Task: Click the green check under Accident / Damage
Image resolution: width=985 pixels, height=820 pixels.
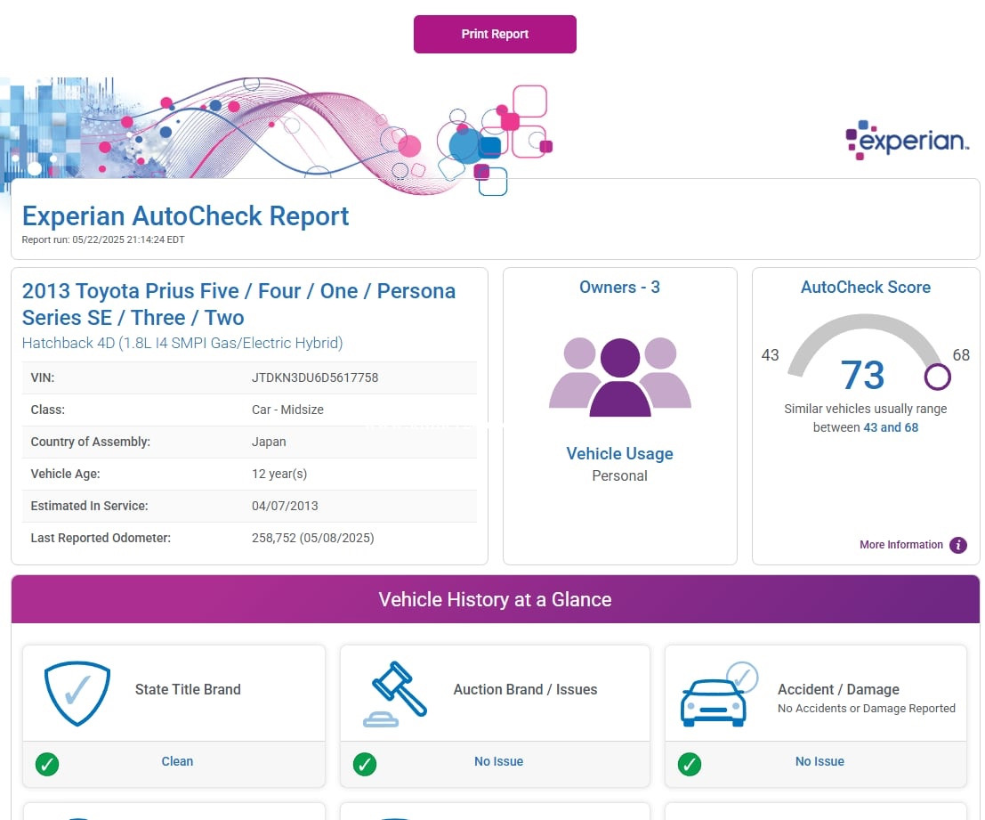Action: coord(689,764)
